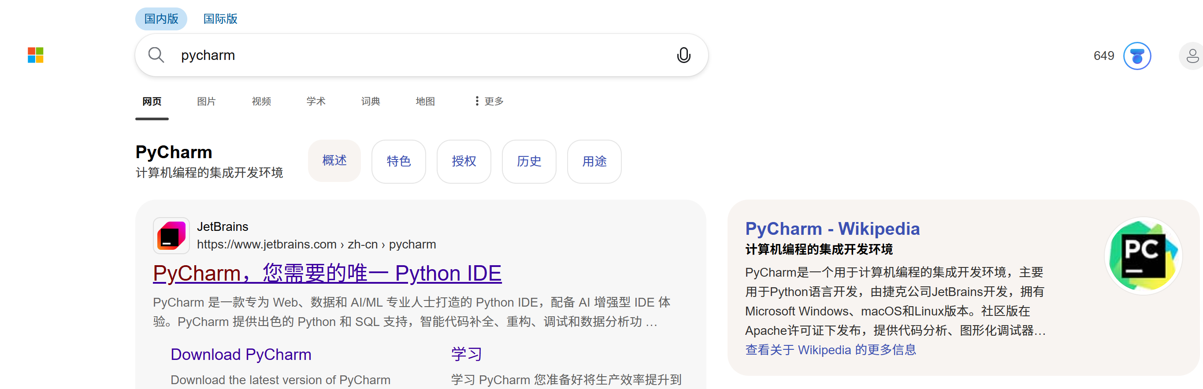
Task: Open the 学术 tab
Action: pos(316,101)
